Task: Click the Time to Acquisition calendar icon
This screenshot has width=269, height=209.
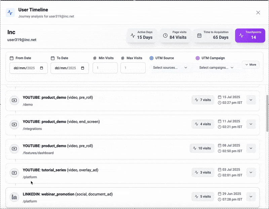Action: pos(199,36)
